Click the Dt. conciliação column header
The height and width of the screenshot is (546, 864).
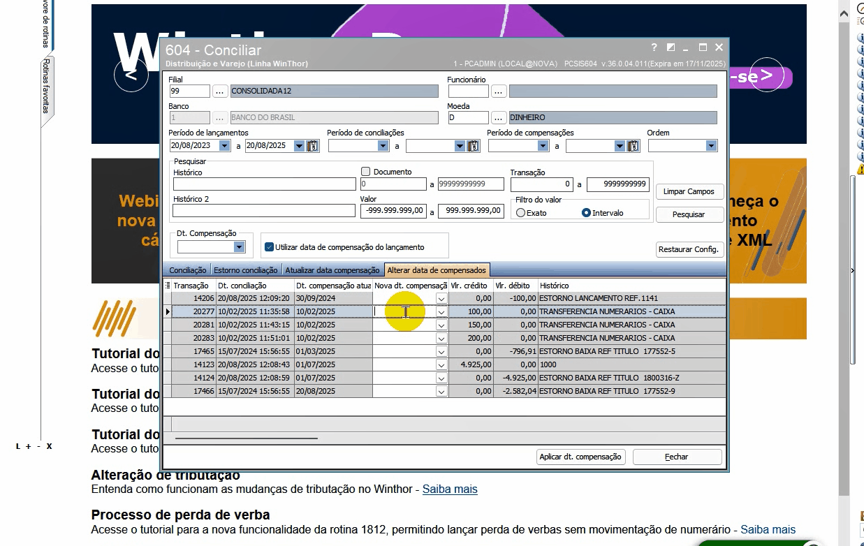(255, 286)
